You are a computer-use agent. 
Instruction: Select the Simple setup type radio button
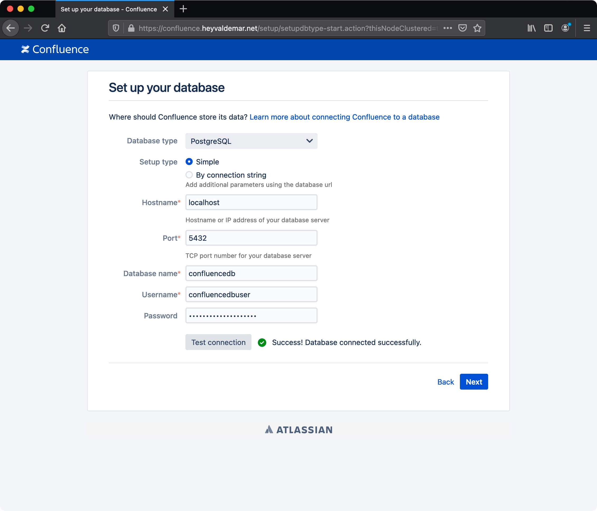pos(189,162)
